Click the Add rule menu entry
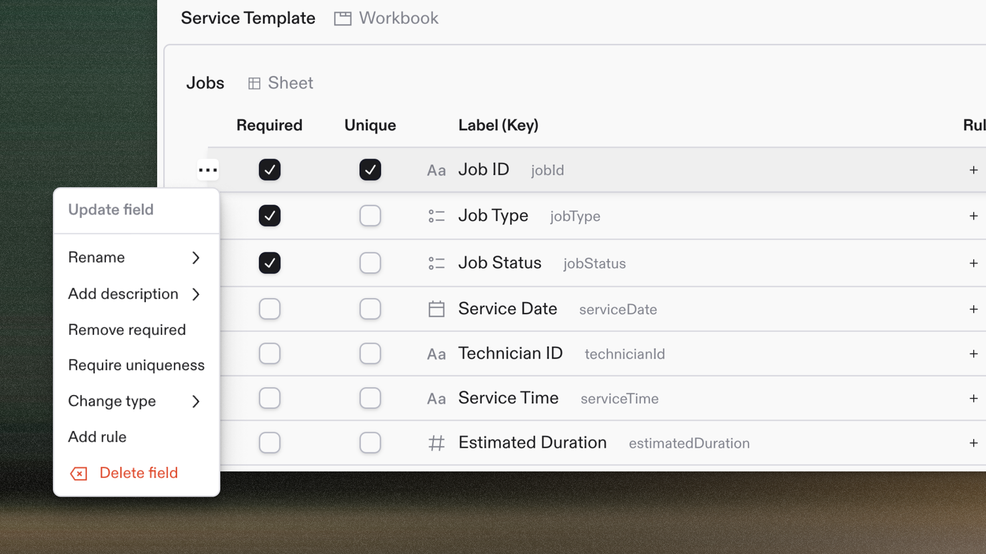The width and height of the screenshot is (986, 554). (97, 437)
